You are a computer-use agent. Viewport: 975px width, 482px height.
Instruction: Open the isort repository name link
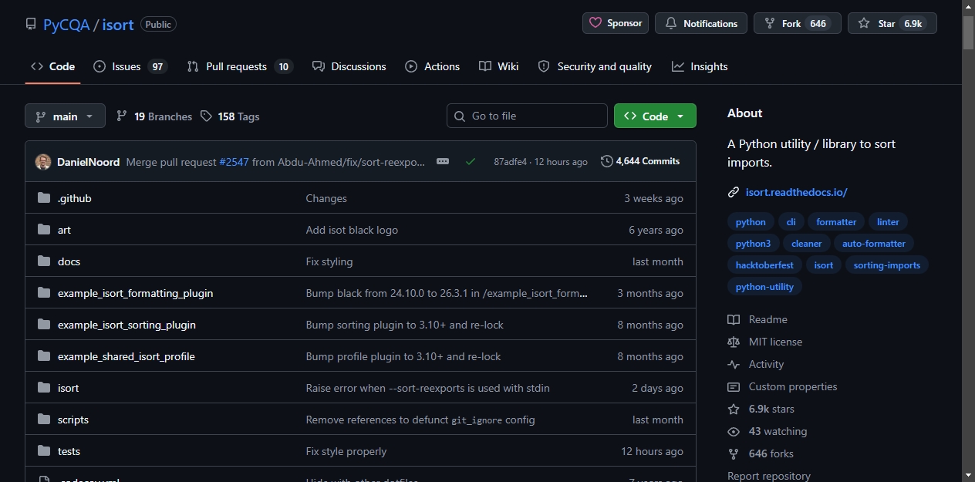point(118,24)
